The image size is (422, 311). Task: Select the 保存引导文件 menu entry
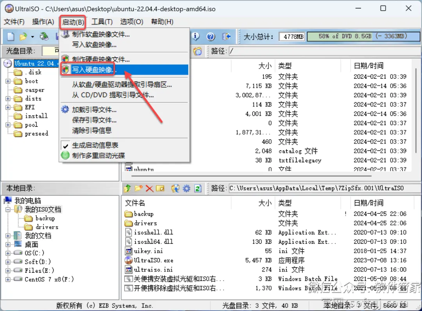tap(124, 120)
